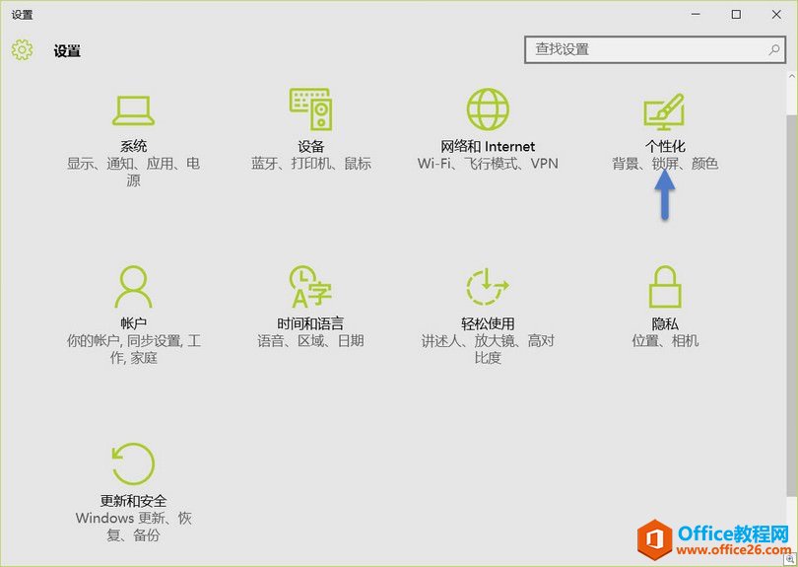Image resolution: width=798 pixels, height=567 pixels.
Task: Select the 个性化 category title
Action: coord(665,146)
